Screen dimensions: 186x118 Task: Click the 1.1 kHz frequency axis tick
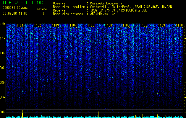3,38
